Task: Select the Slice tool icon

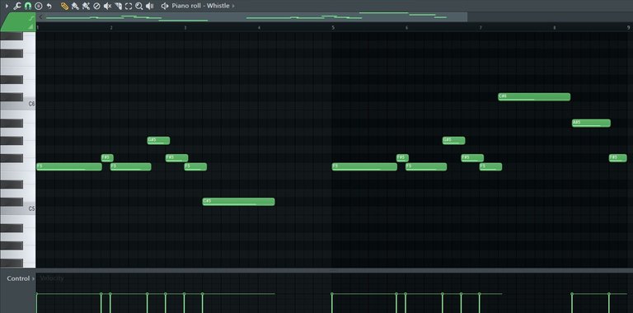Action: tap(119, 6)
